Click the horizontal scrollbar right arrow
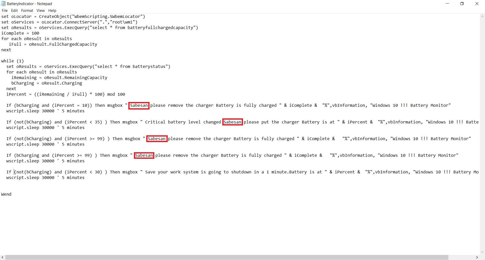 pos(477,257)
